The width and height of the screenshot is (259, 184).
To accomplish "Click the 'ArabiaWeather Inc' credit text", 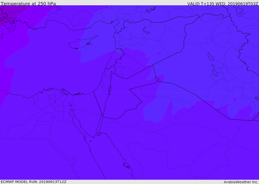I will click(x=241, y=182).
